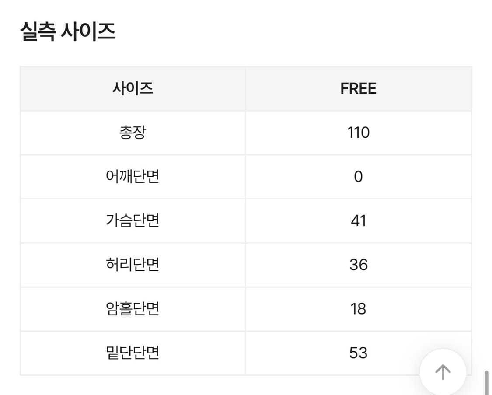Select the circular floating button bottom right
The width and height of the screenshot is (492, 395).
click(x=443, y=372)
